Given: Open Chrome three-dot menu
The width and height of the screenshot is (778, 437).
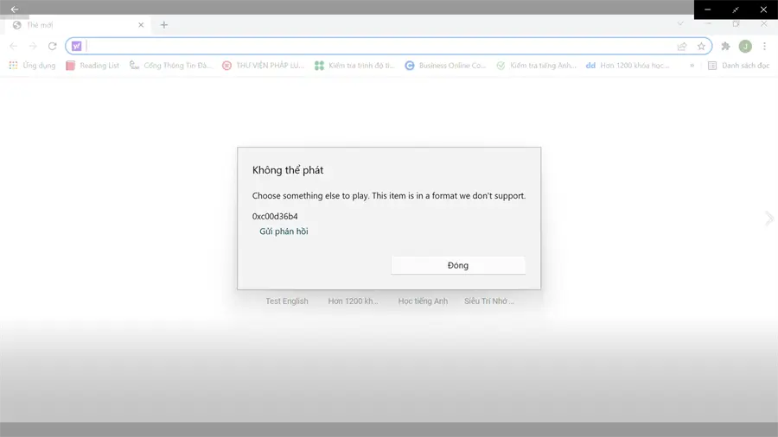Looking at the screenshot, I should [765, 46].
